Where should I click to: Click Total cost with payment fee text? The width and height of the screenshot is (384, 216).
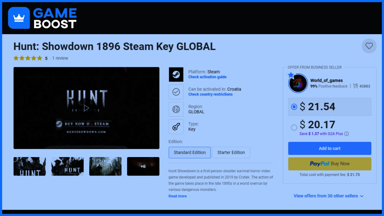330,175
